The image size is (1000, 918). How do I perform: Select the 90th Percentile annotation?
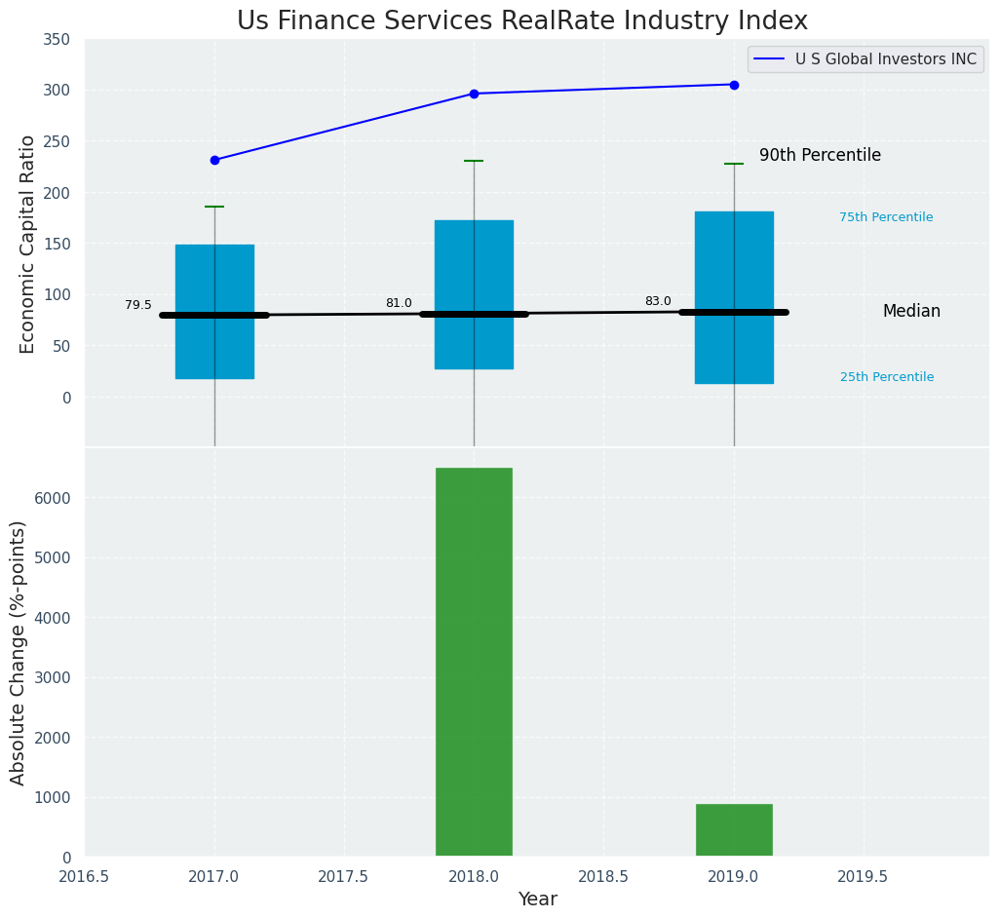820,155
